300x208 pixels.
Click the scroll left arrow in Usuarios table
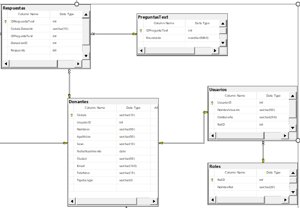tap(212, 136)
